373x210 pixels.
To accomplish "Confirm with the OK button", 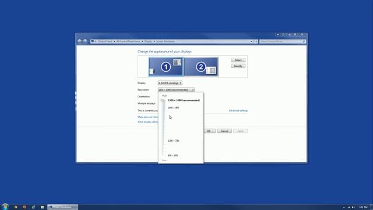I will click(210, 131).
